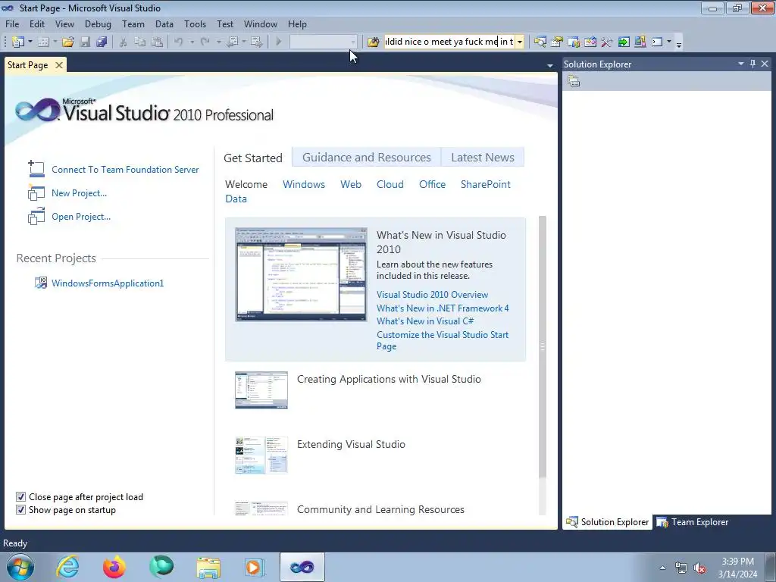Click the New Project... link

pos(79,193)
